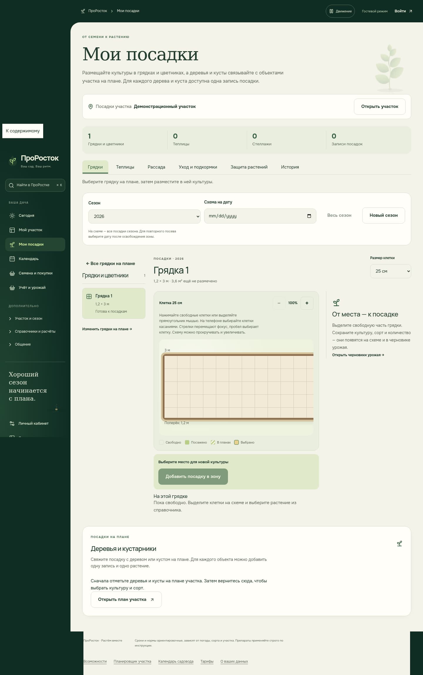Viewport: 423px width, 675px height.
Task: Follow Изменить грядки на плане link
Action: pos(107,329)
